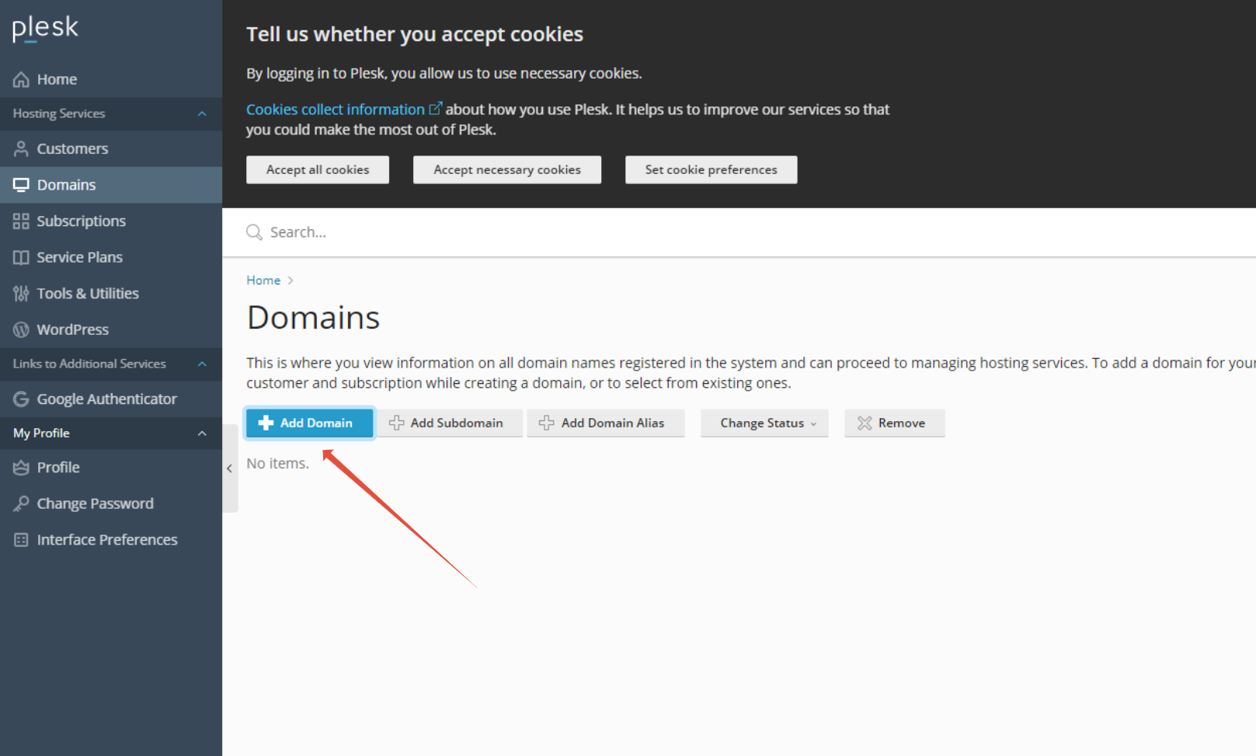The width and height of the screenshot is (1256, 756).
Task: Click the WordPress logo icon
Action: tap(21, 329)
